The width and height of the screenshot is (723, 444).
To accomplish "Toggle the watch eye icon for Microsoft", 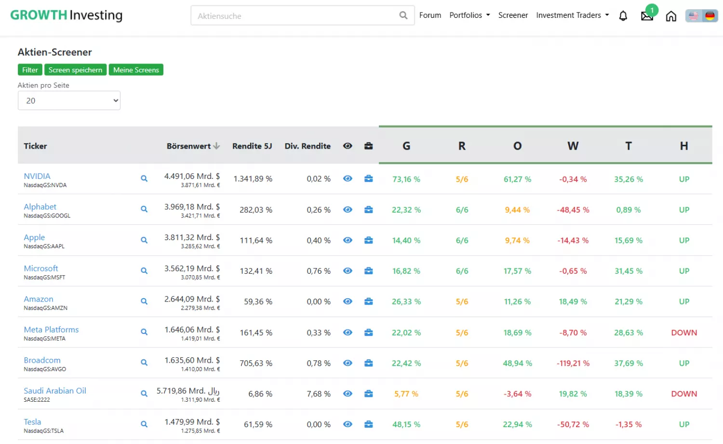I will pos(348,271).
